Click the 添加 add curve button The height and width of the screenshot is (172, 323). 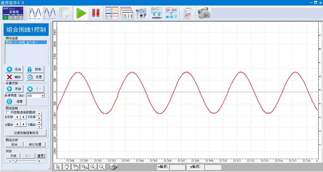pos(14,69)
